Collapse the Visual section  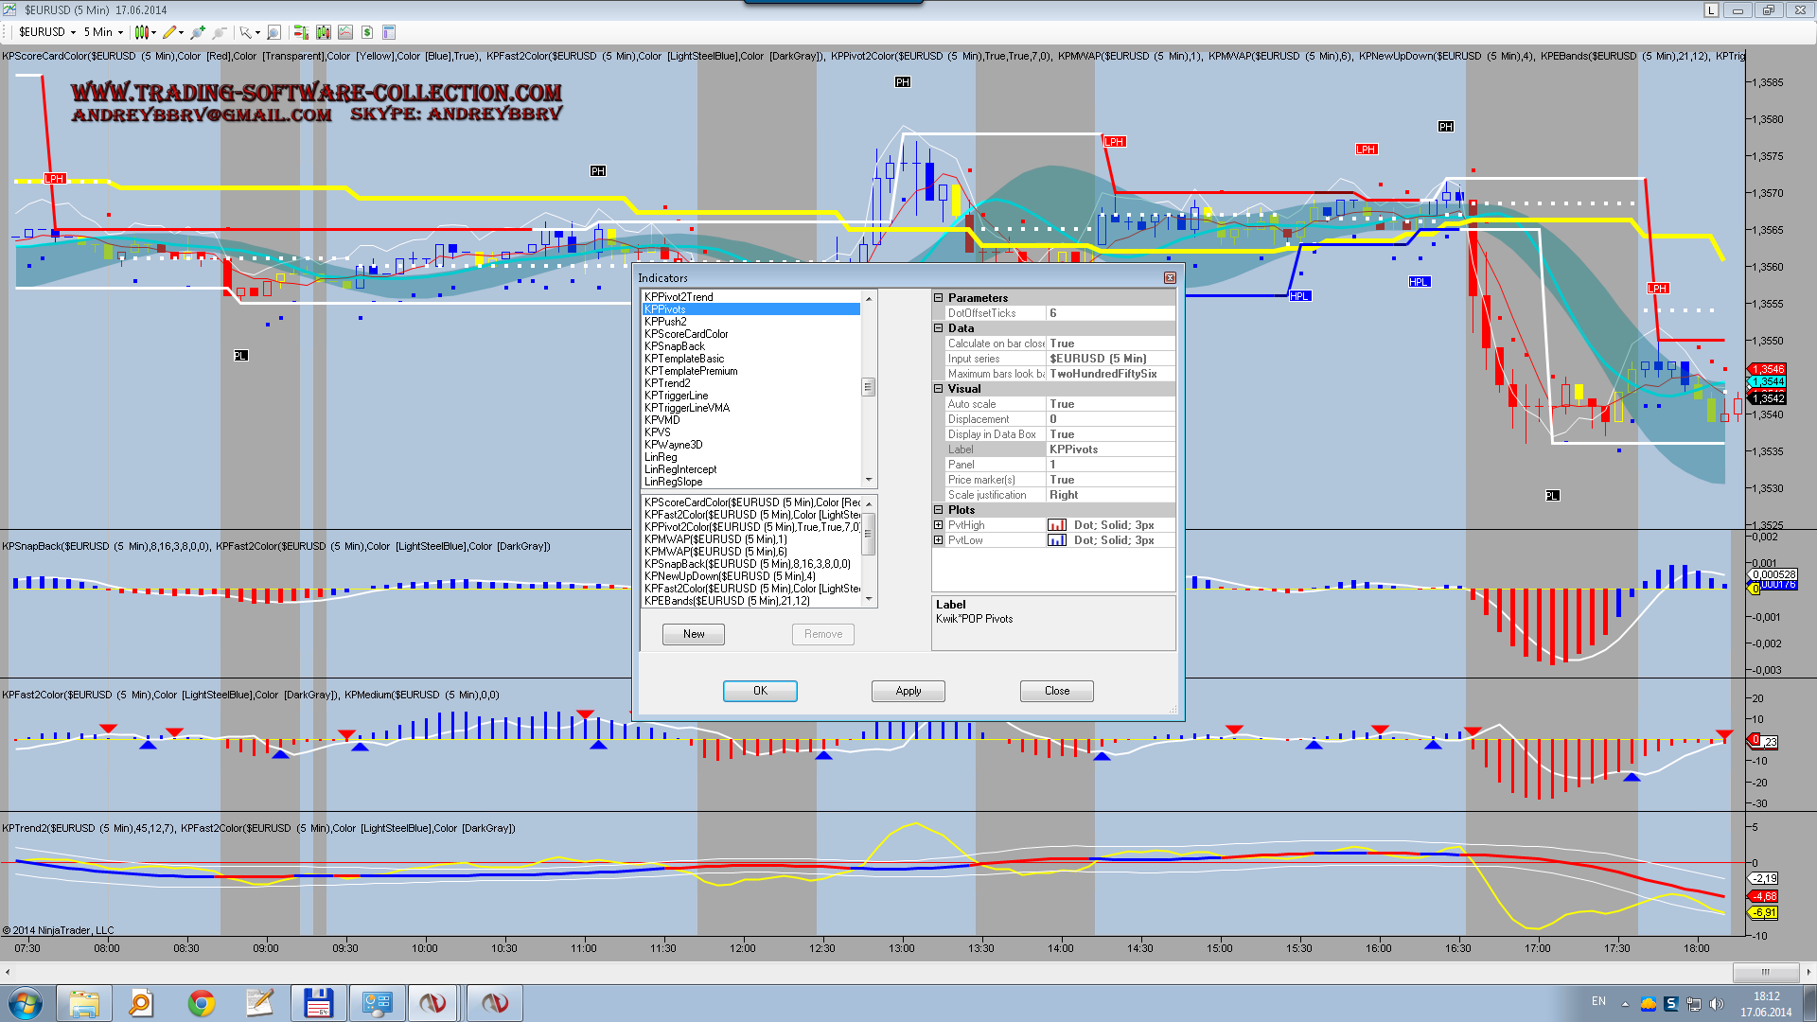coord(939,389)
